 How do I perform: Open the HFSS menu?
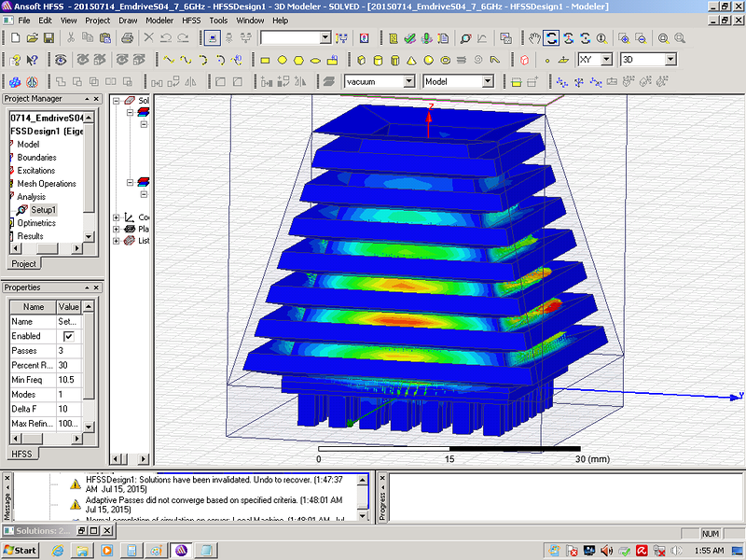click(x=190, y=20)
